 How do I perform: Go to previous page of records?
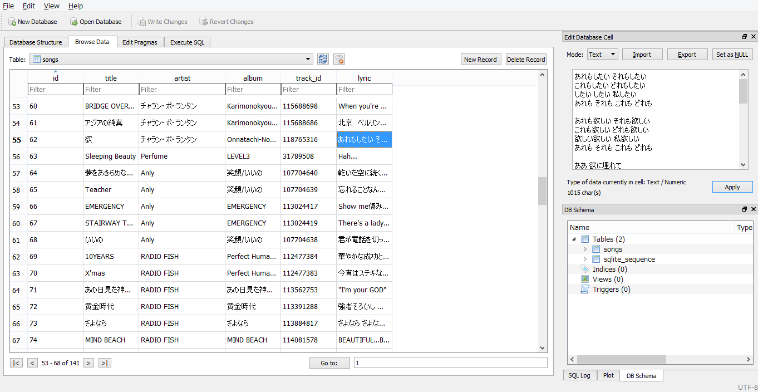click(x=32, y=363)
